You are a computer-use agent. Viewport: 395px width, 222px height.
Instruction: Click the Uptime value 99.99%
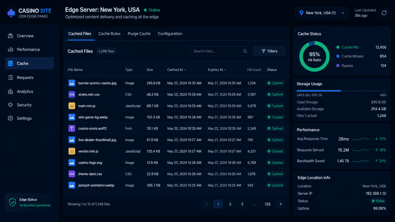point(380,209)
